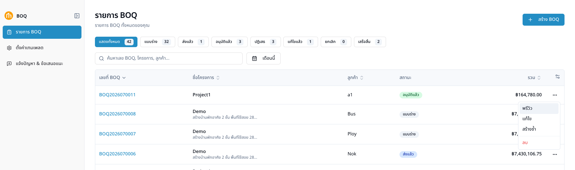Click แบบร่าง badge in Ploy row

point(409,135)
